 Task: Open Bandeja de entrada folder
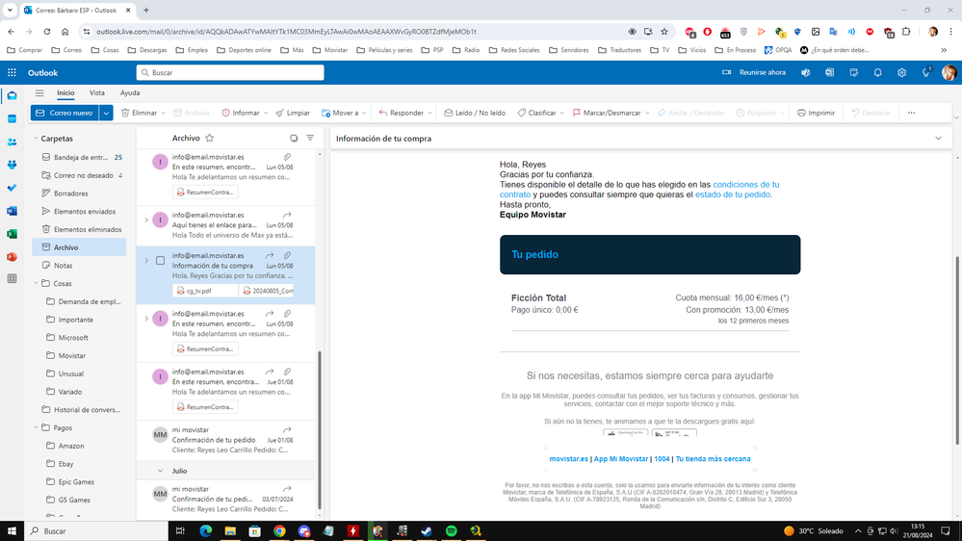tap(79, 157)
